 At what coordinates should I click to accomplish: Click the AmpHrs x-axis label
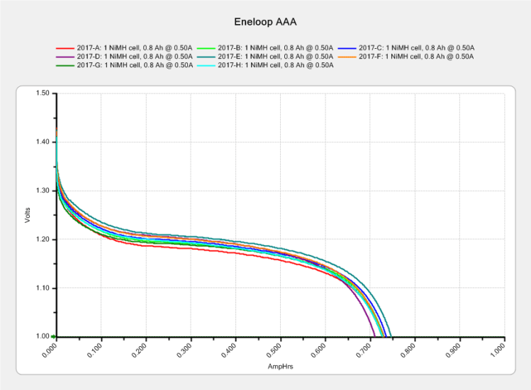point(280,368)
